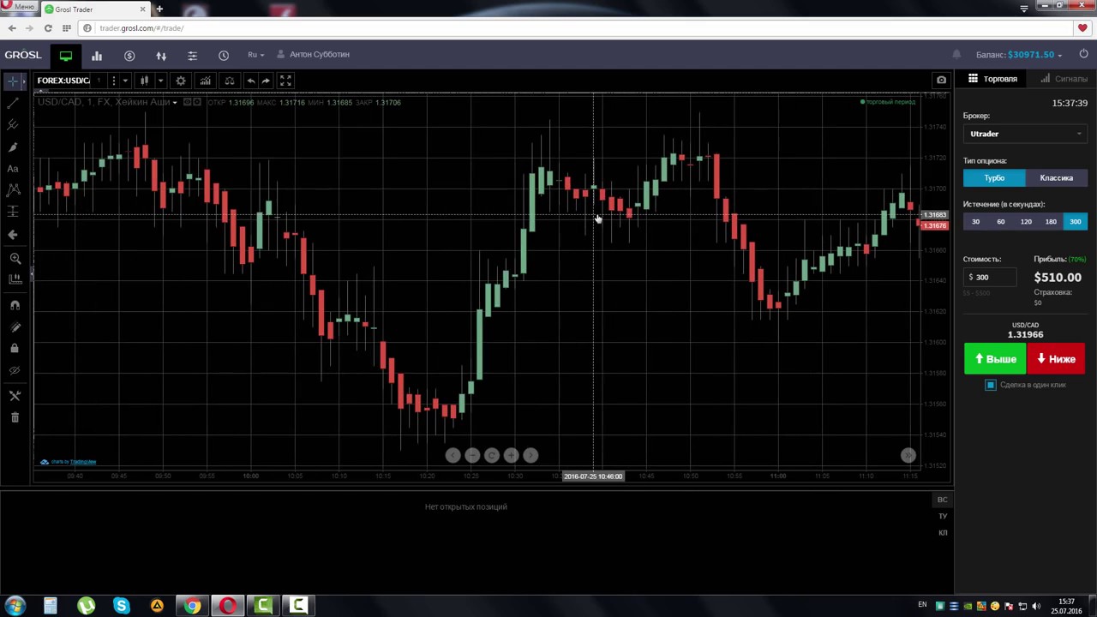Toggle hide all drawings eye icon
This screenshot has height=617, width=1097.
tap(15, 370)
